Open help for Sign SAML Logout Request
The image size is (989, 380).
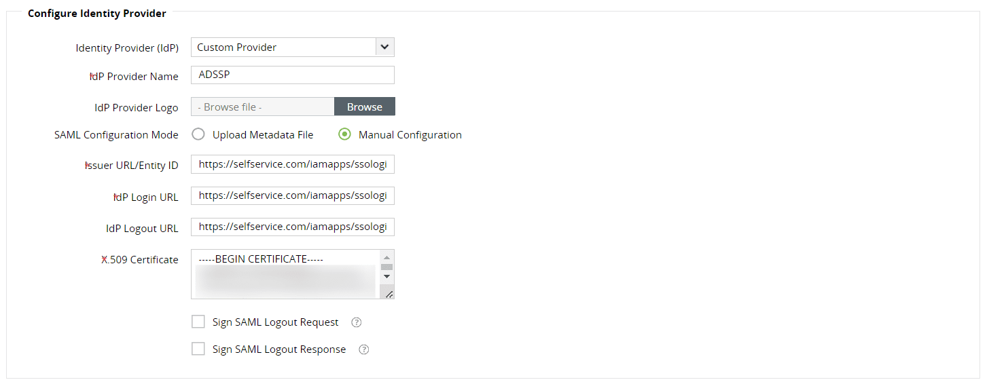357,322
